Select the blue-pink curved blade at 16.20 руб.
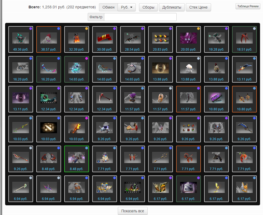 [x=49, y=69]
